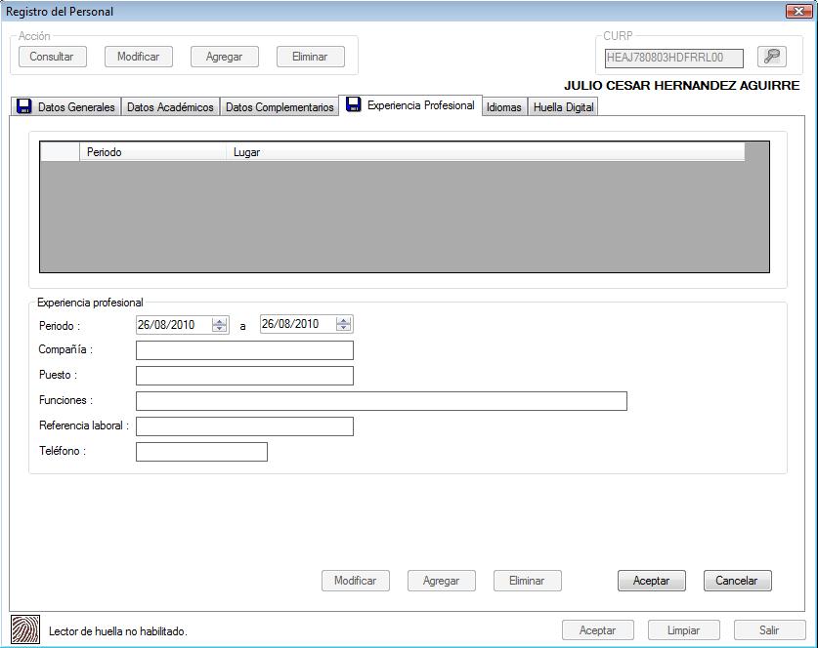Select the Funciones input box
818x648 pixels.
point(381,401)
